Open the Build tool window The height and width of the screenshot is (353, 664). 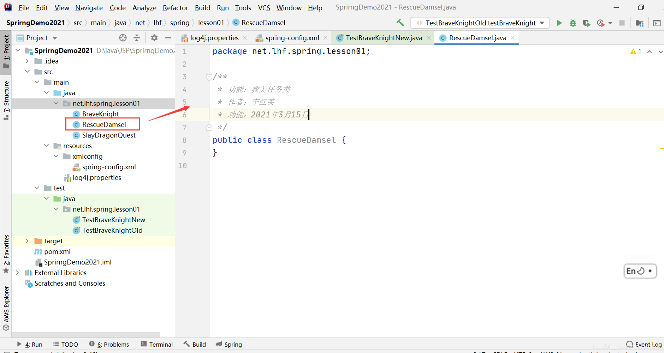[195, 345]
